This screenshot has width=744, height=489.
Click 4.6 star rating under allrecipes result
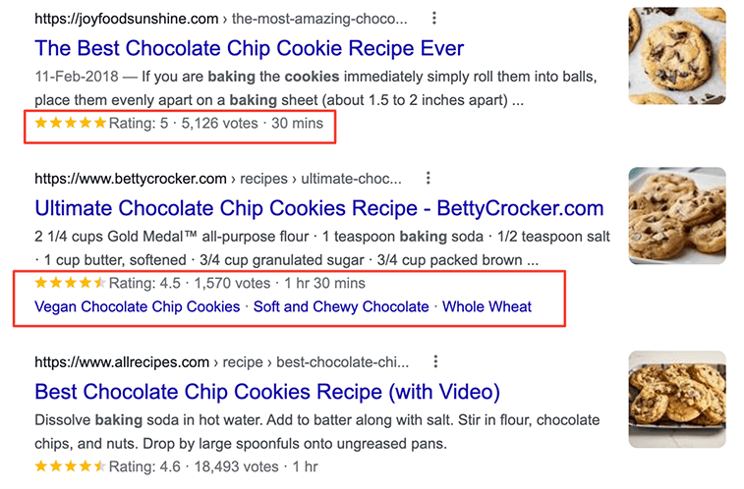(70, 466)
